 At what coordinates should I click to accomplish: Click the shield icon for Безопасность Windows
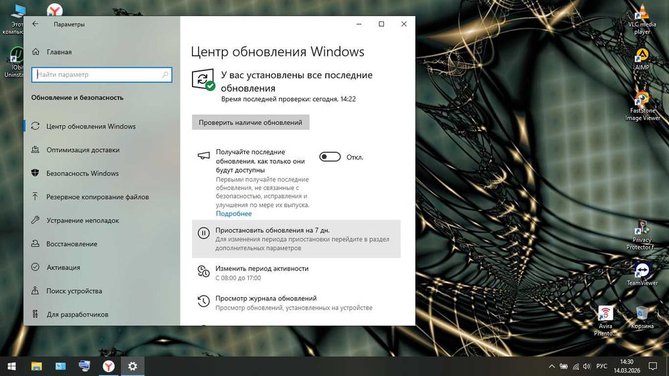35,173
